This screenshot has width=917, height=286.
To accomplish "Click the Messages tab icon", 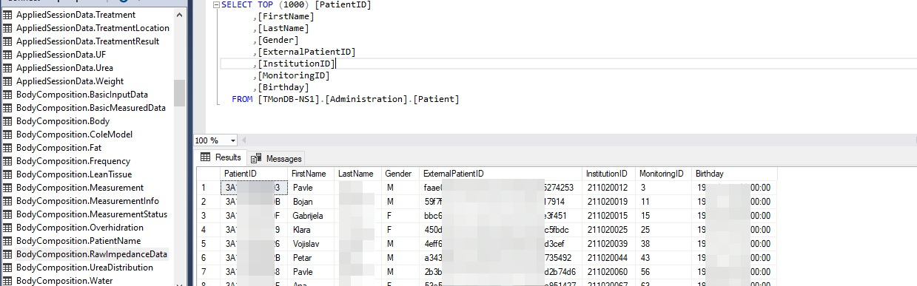I will click(256, 158).
